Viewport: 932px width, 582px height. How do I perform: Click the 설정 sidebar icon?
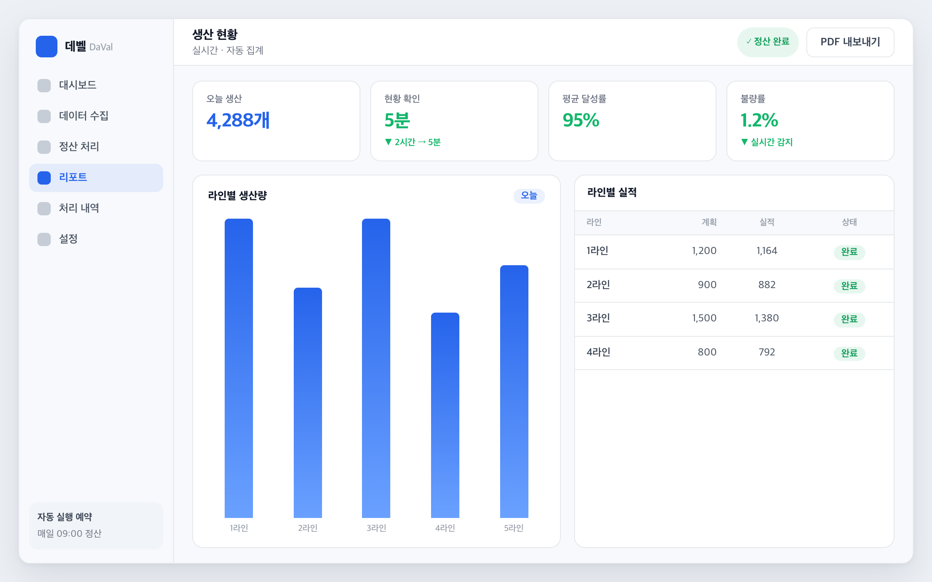[x=44, y=239]
